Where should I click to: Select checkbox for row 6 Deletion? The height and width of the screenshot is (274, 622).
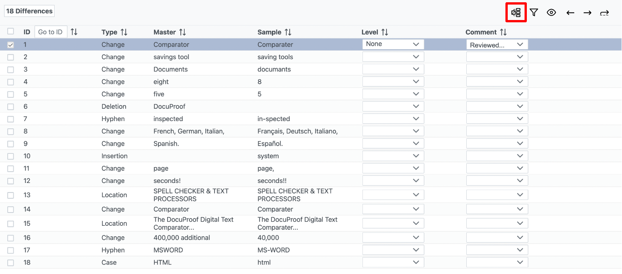[x=10, y=107]
